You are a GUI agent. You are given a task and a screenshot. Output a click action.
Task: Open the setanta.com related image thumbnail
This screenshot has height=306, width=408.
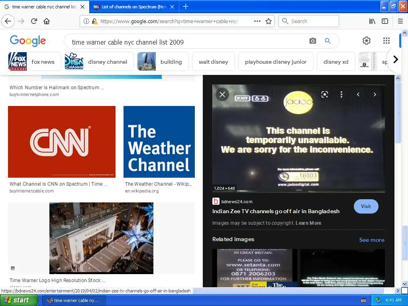[255, 268]
